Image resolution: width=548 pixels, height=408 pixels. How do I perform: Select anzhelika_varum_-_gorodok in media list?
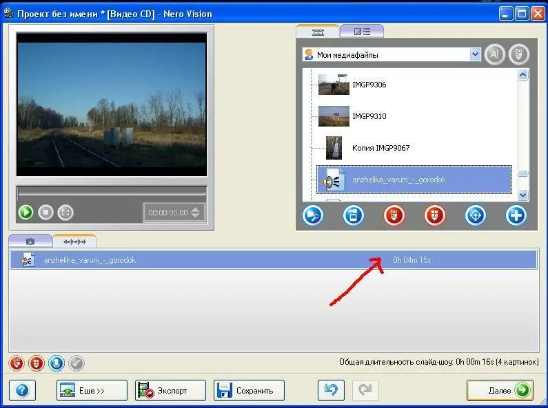414,180
